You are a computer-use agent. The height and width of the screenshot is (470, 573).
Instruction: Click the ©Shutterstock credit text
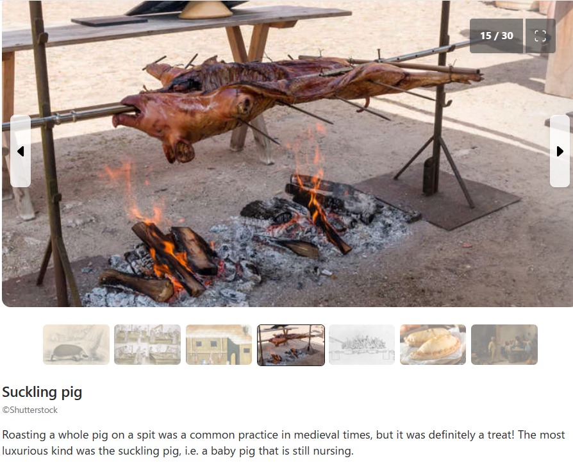click(29, 410)
